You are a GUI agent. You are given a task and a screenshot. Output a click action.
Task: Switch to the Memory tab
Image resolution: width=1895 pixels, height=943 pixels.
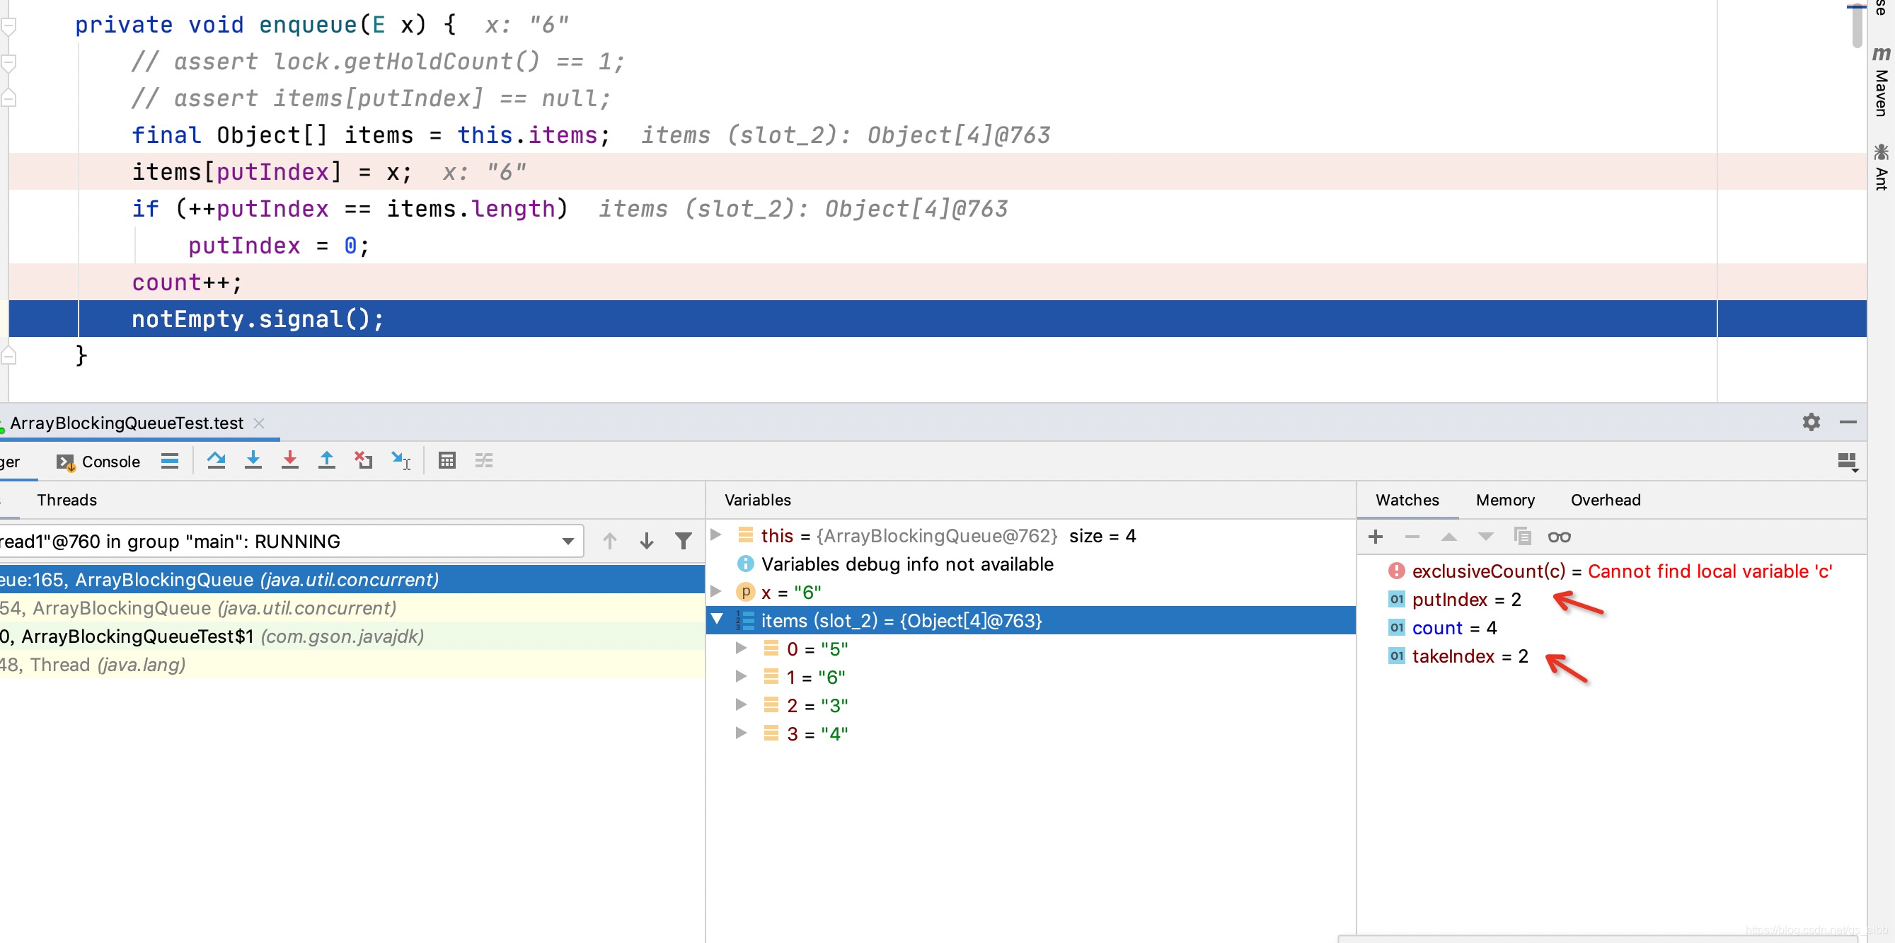1505,500
